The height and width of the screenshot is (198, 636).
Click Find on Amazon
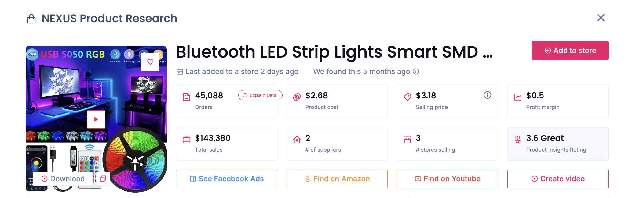[337, 179]
